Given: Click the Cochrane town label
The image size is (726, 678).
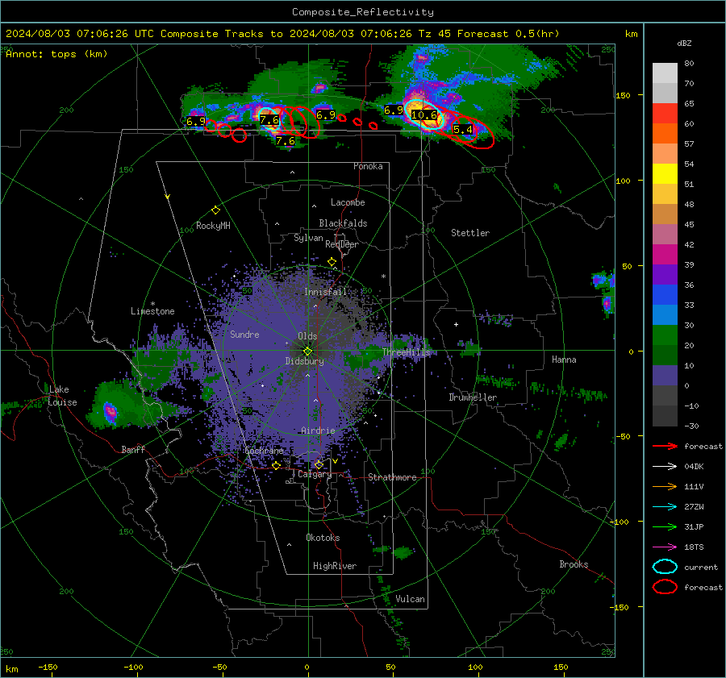Looking at the screenshot, I should tap(264, 451).
